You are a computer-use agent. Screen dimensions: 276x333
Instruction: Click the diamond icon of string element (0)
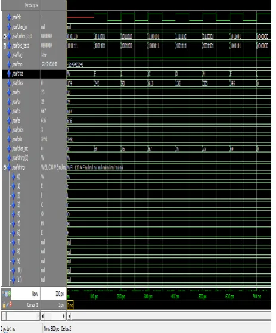click(x=13, y=177)
